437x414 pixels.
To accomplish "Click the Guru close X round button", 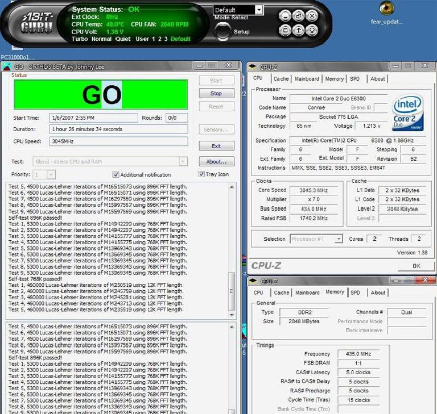I will 312,16.
